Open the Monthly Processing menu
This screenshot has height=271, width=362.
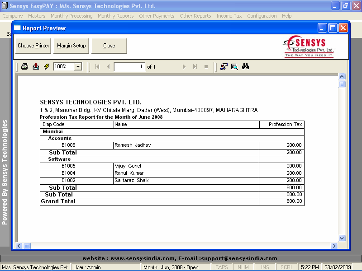[71, 16]
